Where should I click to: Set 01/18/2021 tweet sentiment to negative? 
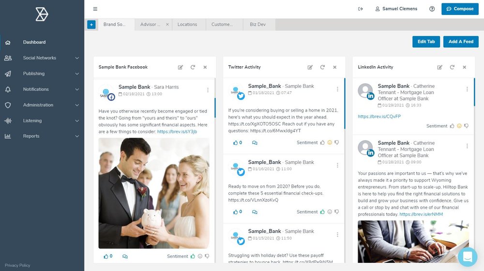337,143
